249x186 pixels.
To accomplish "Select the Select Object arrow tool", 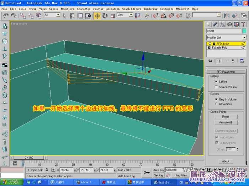I will (x=64, y=16).
